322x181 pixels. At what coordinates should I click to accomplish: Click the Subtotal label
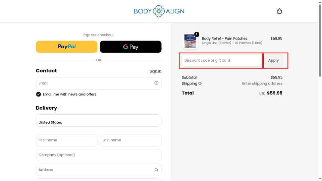[189, 77]
